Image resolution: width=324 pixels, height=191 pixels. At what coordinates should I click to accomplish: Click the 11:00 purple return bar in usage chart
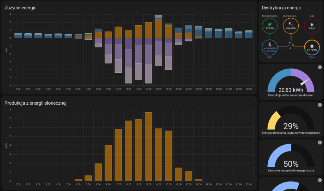tap(128, 61)
